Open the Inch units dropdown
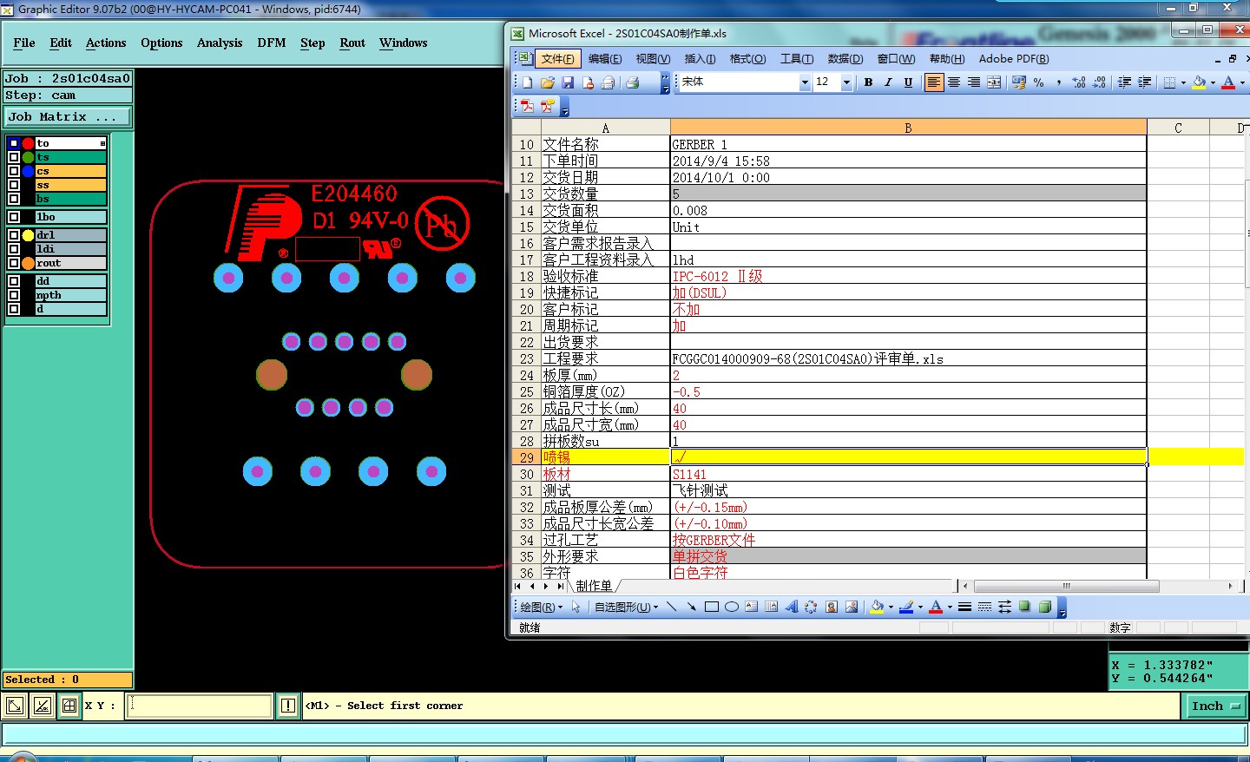 (x=1215, y=706)
